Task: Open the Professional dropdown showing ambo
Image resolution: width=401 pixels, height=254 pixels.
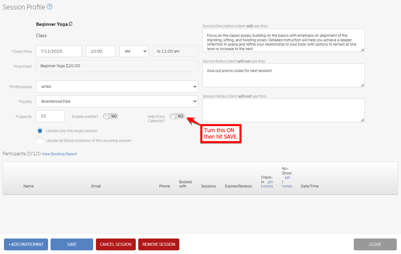Action: click(x=117, y=87)
